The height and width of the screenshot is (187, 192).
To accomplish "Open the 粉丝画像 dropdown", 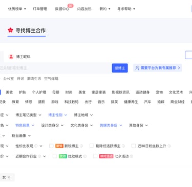I will [x=22, y=136].
